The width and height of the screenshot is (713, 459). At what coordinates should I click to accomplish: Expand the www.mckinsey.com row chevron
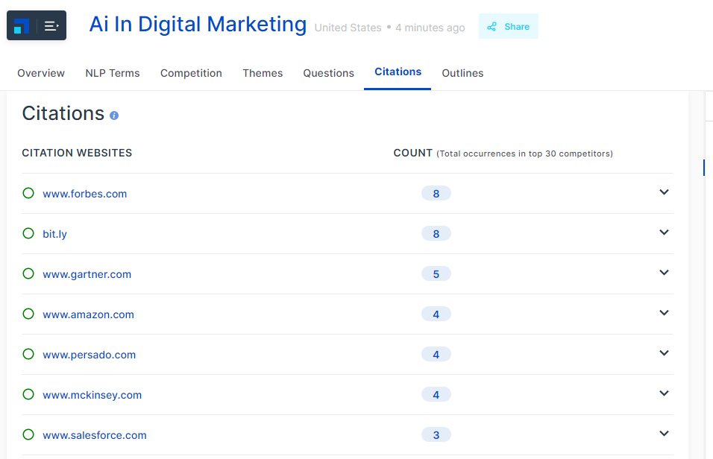click(664, 393)
